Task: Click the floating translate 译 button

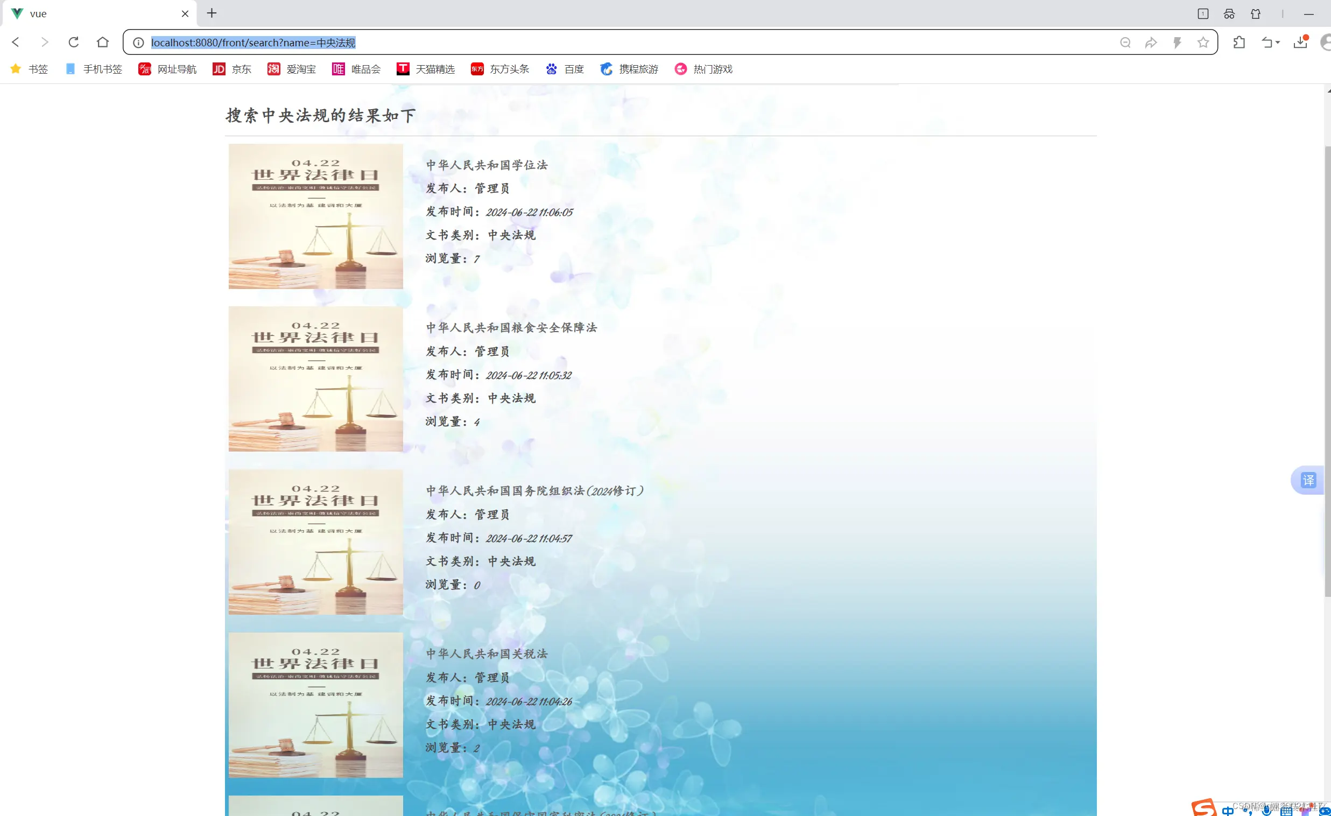Action: [1308, 480]
